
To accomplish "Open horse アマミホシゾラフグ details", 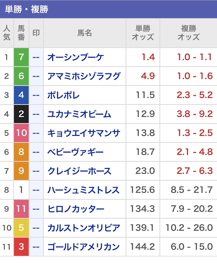I will 84,76.
